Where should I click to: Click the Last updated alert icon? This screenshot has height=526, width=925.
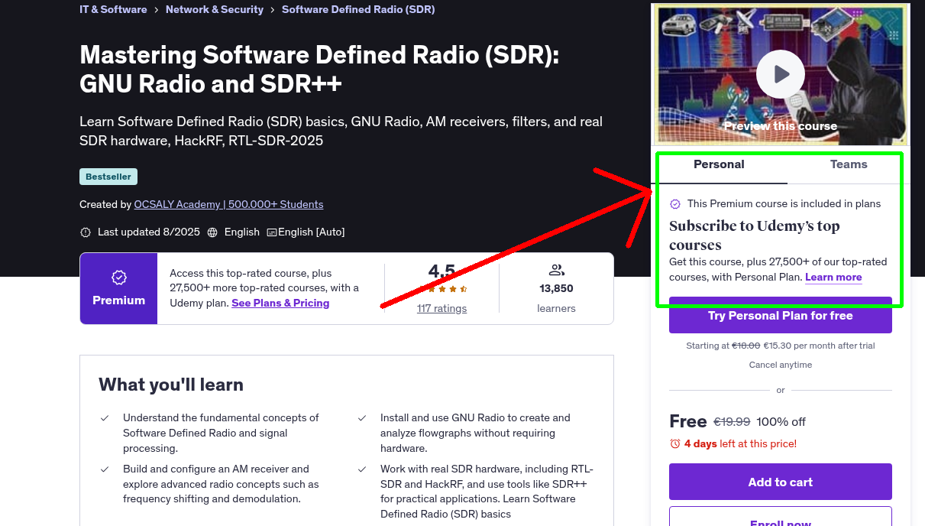tap(86, 232)
